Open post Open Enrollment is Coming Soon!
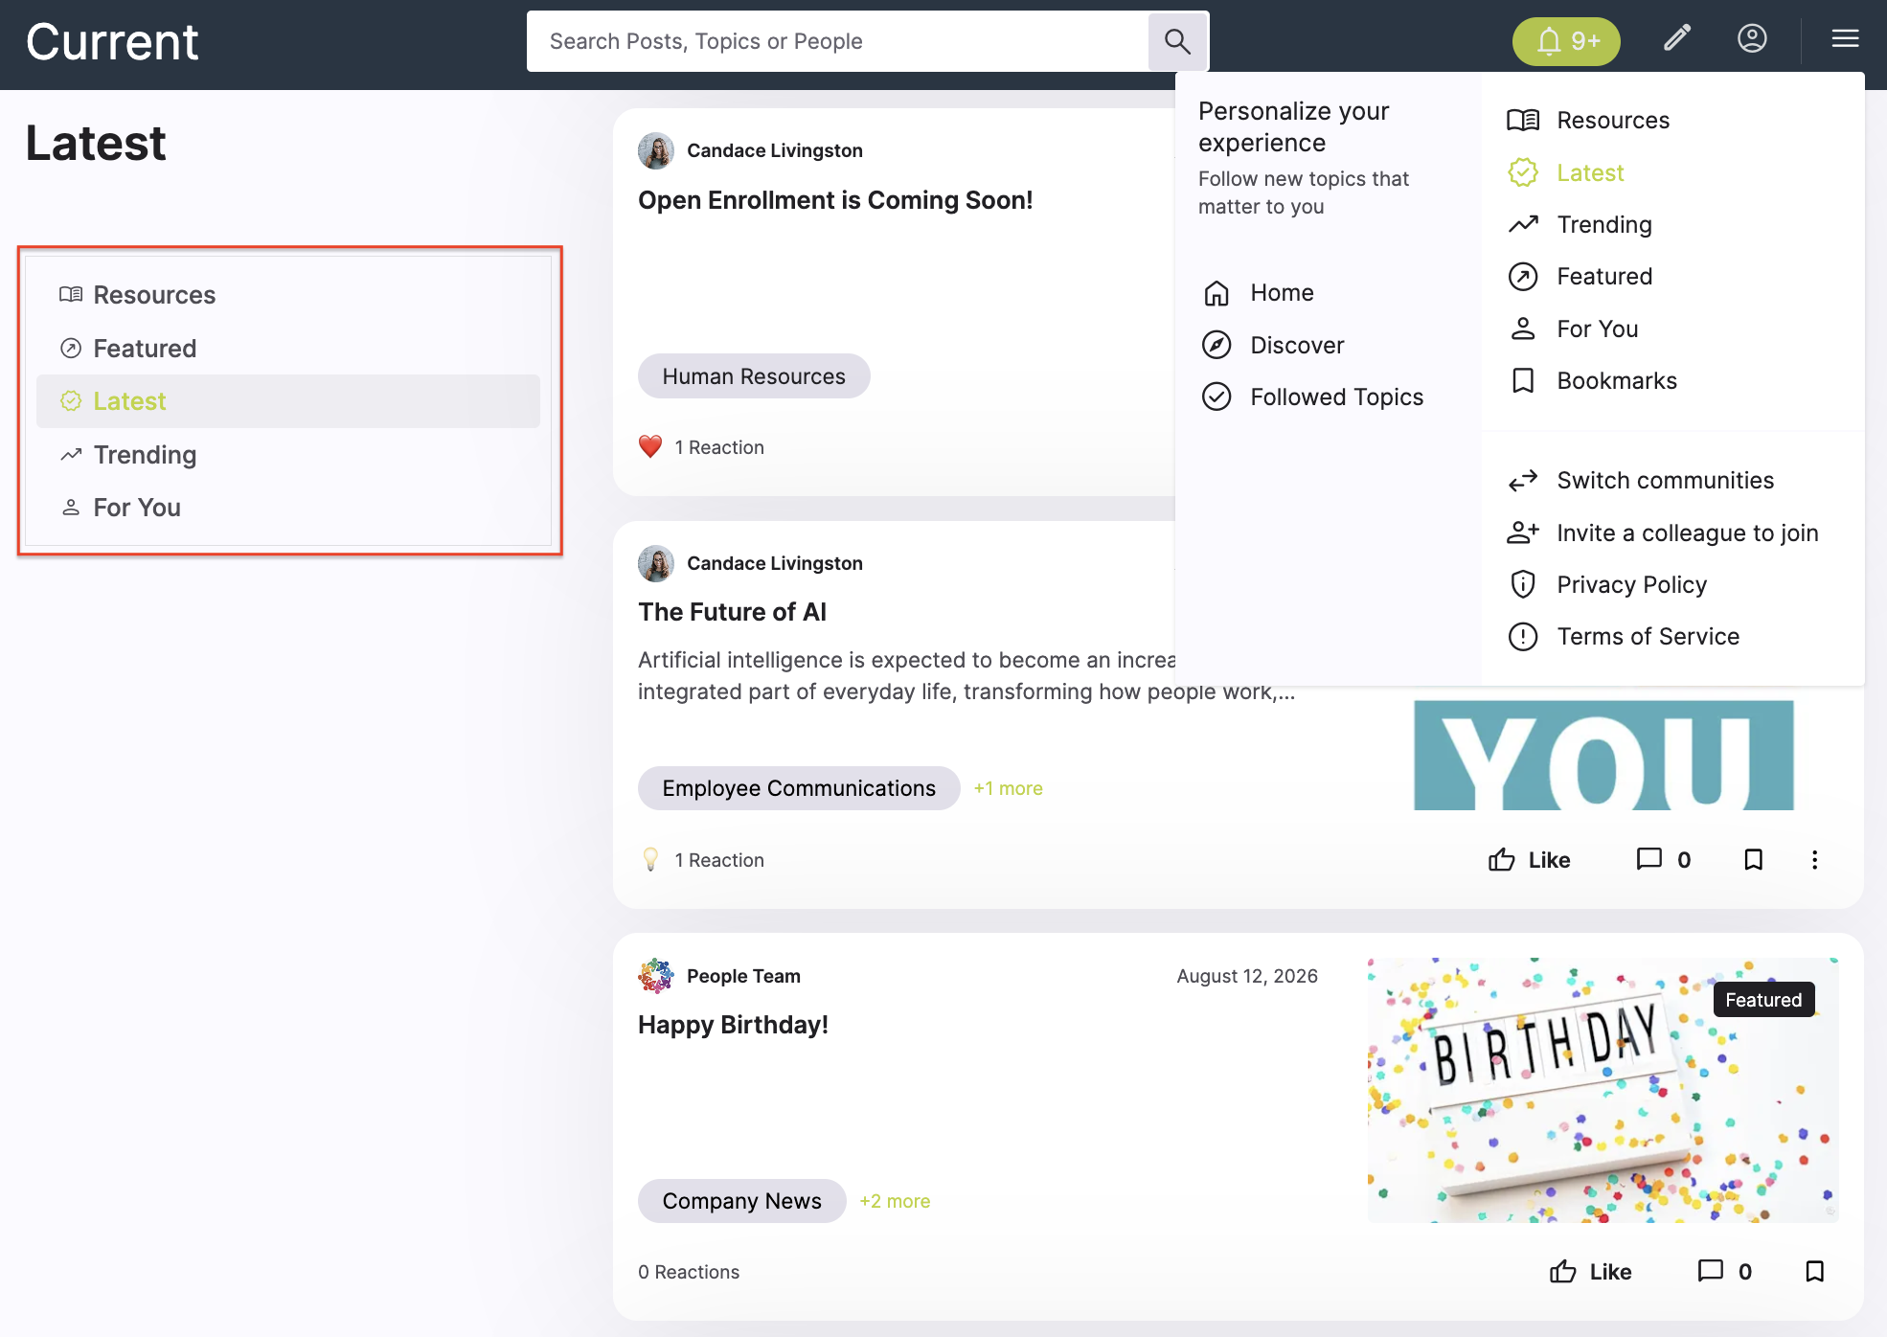This screenshot has width=1887, height=1337. 835,200
